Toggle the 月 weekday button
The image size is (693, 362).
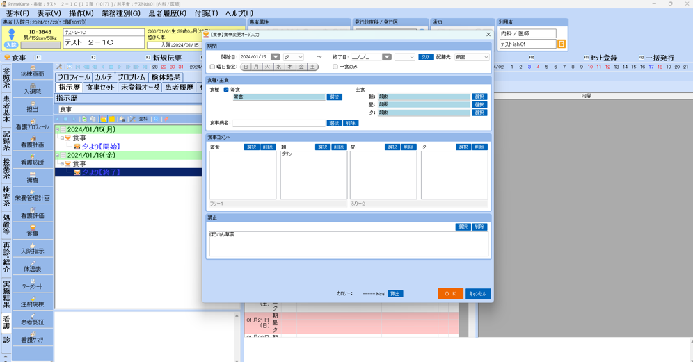click(x=256, y=67)
